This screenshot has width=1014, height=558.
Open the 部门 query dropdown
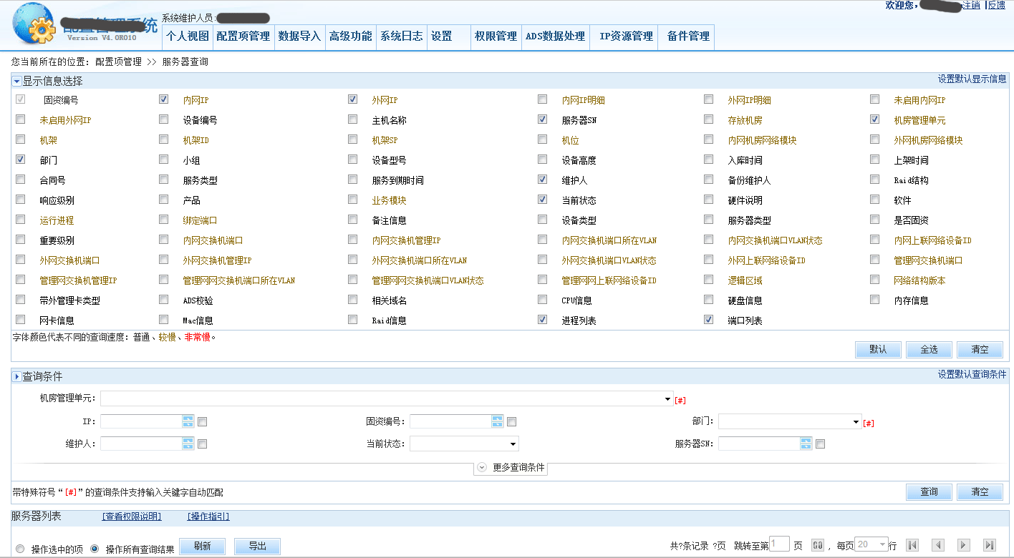[856, 422]
